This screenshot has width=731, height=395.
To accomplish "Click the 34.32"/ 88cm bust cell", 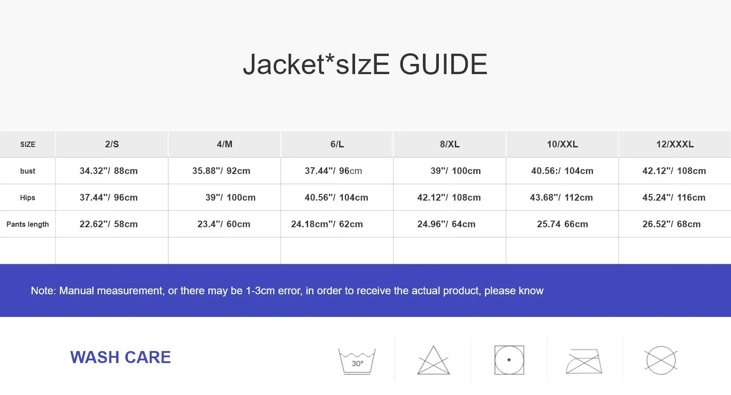I will [x=109, y=171].
